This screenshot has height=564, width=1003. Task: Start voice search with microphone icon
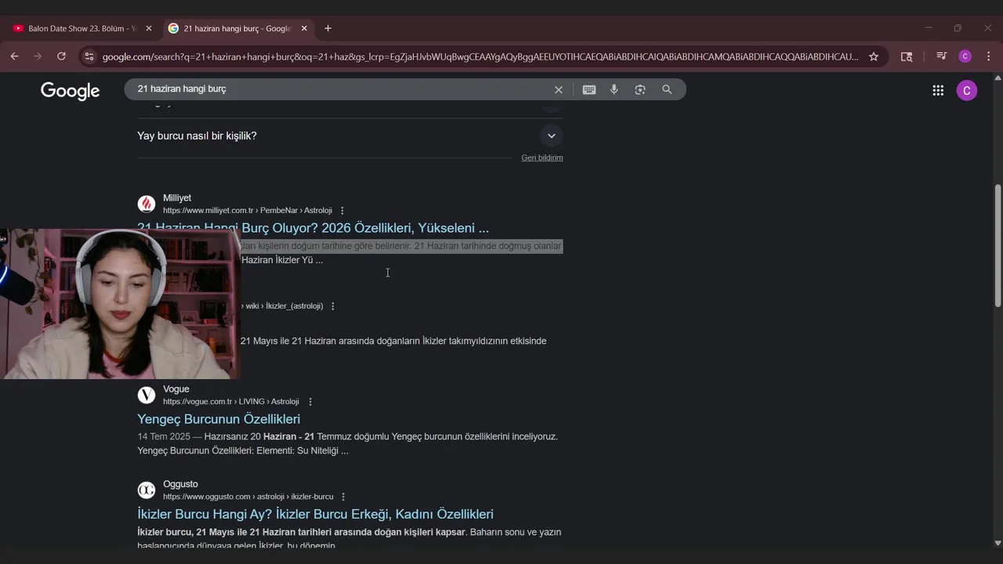pyautogui.click(x=614, y=89)
